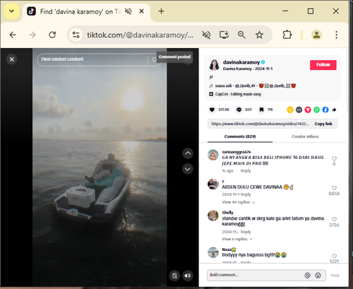Open Naaa's profile avatar
This screenshot has height=289, width=353.
[213, 252]
